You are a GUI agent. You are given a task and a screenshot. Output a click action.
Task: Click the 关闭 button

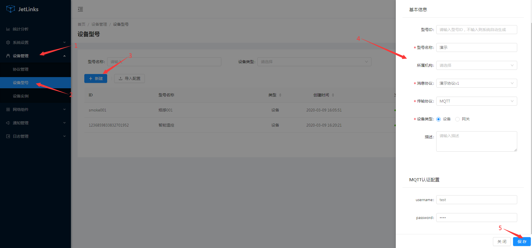pos(502,242)
